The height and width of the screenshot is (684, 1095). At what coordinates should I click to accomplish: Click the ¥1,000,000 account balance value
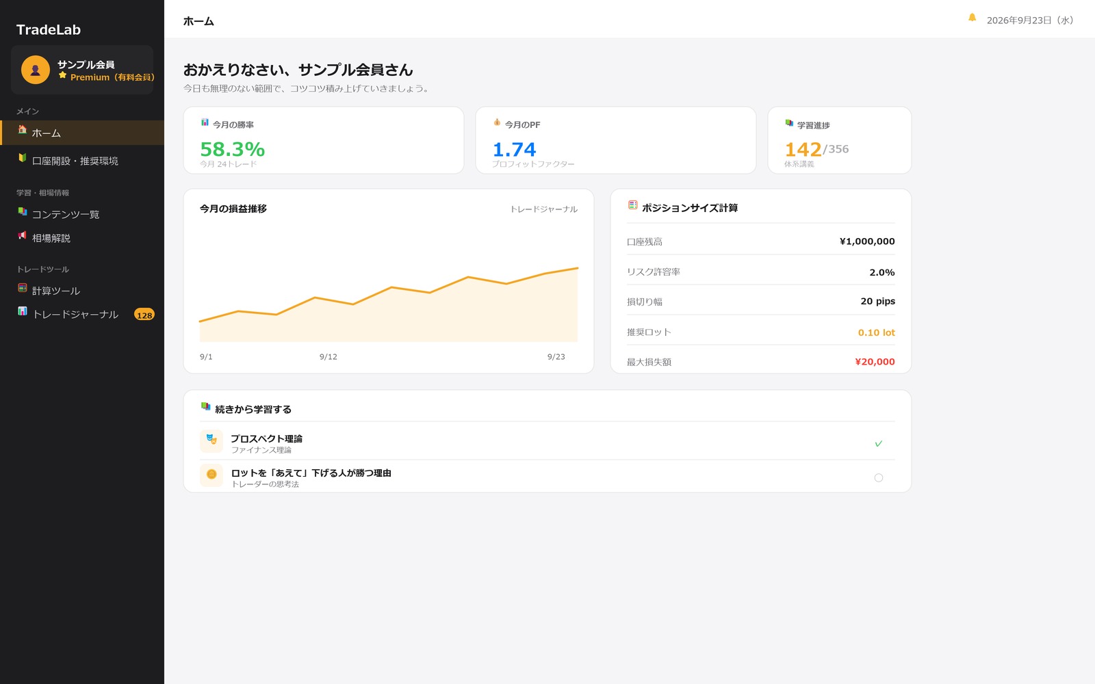coord(867,241)
